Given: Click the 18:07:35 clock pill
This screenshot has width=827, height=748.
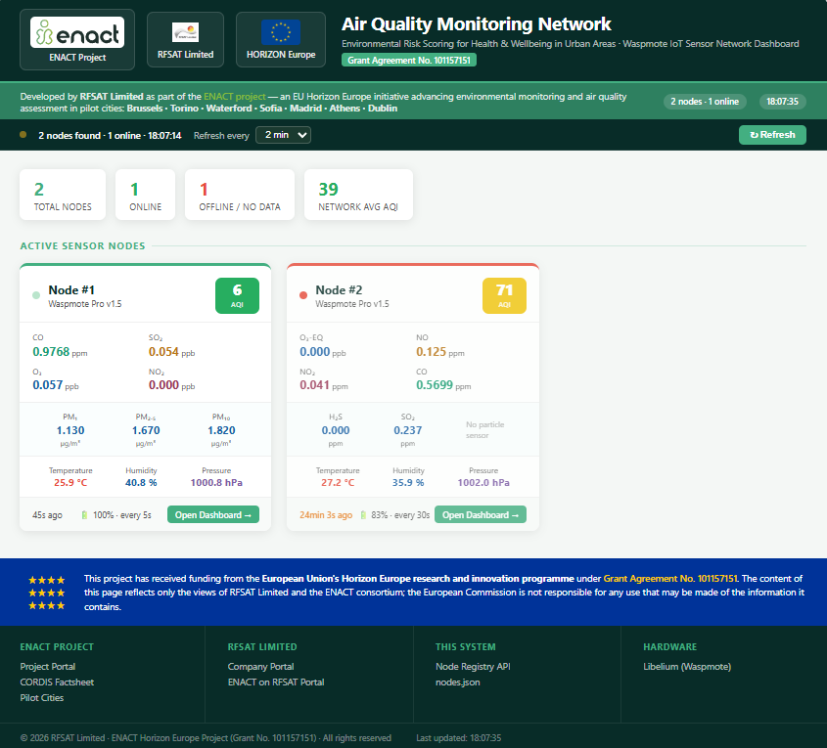Looking at the screenshot, I should point(782,102).
